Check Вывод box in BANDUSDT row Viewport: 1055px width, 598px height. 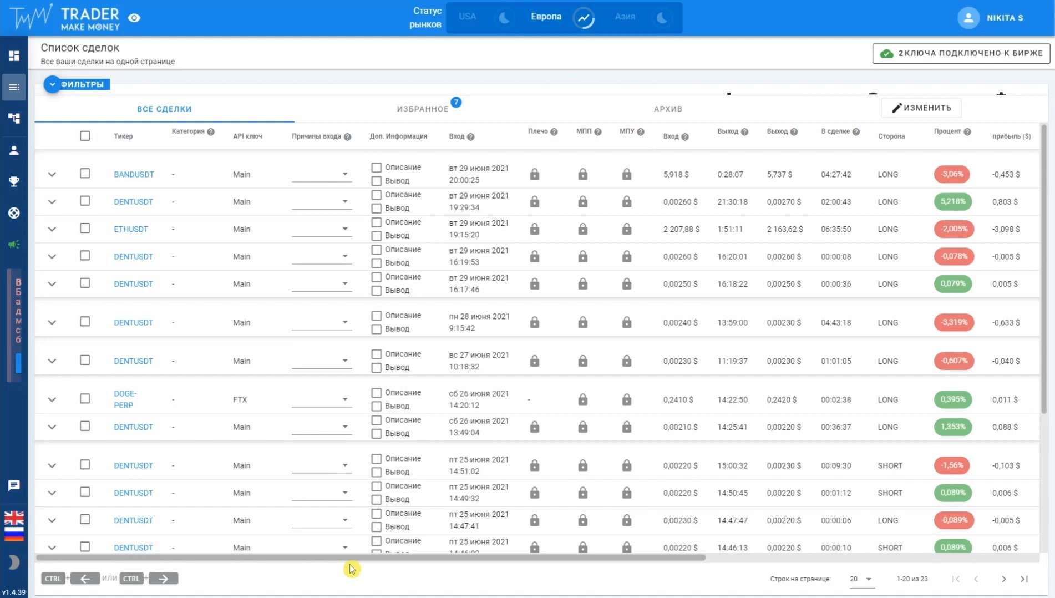click(376, 181)
